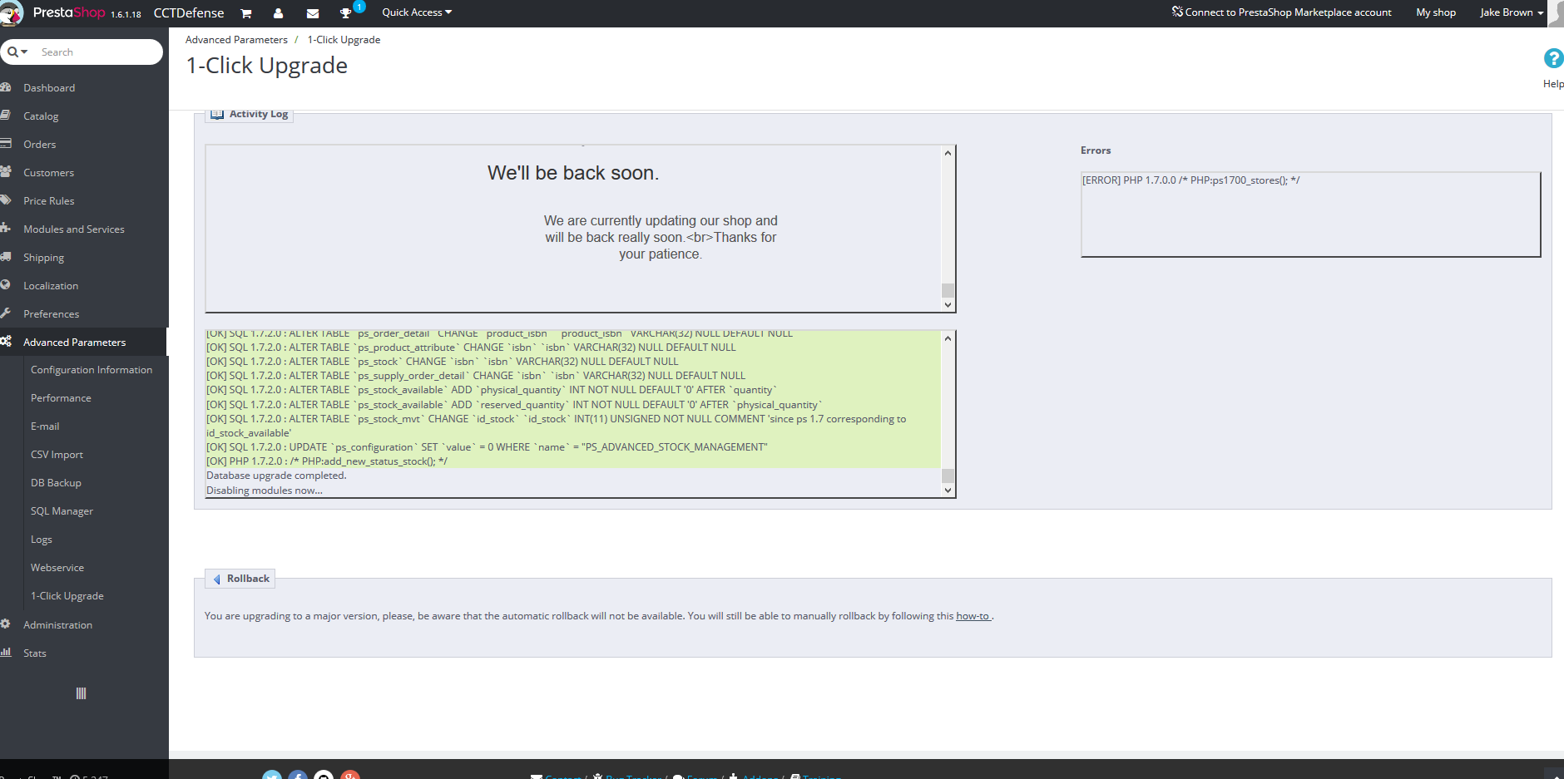The width and height of the screenshot is (1564, 779).
Task: Open the Help question mark icon
Action: pos(1553,58)
